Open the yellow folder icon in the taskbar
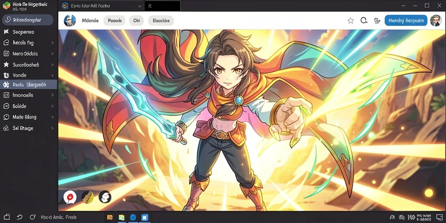Image resolution: width=446 pixels, height=223 pixels. pos(122,218)
